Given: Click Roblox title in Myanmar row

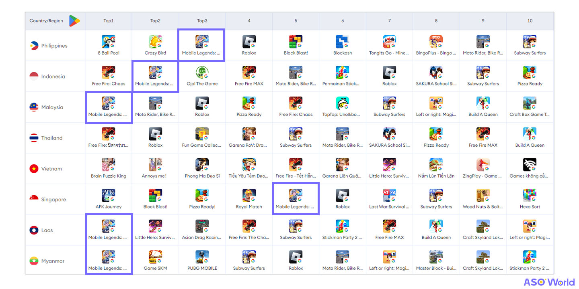Looking at the screenshot, I should 296,268.
